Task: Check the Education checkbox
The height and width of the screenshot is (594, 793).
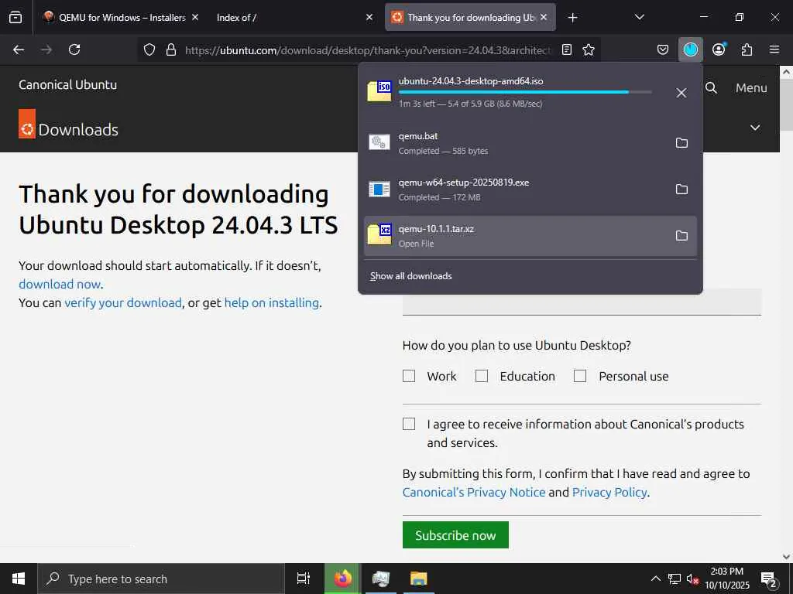Action: pos(482,377)
